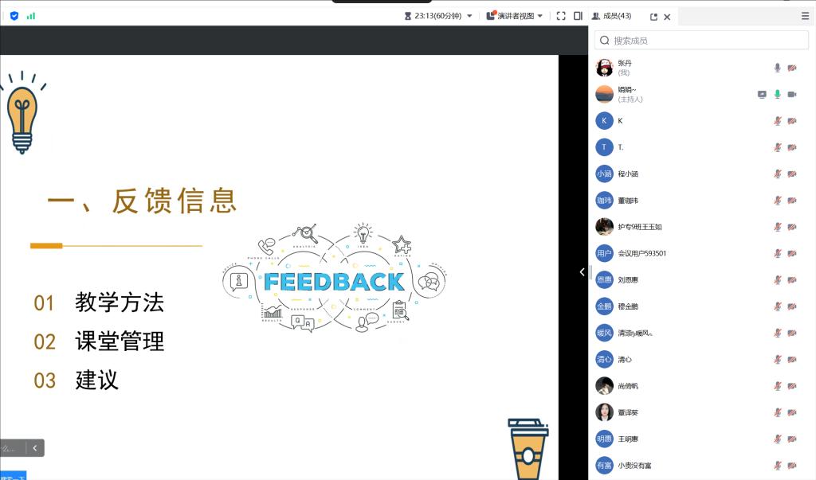Check the green network signal icon
This screenshot has height=480, width=816.
(x=31, y=15)
